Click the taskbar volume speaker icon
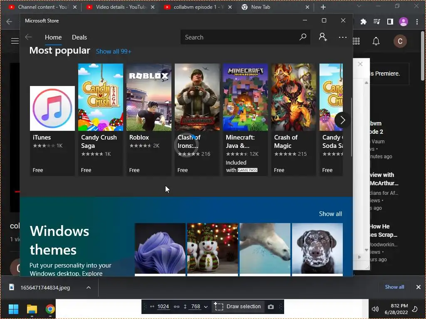The height and width of the screenshot is (319, 426). [x=375, y=309]
